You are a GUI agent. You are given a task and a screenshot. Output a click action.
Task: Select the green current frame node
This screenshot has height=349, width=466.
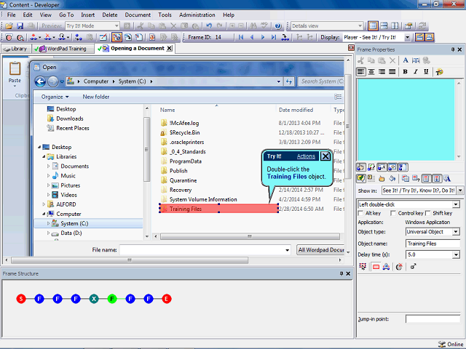point(112,299)
